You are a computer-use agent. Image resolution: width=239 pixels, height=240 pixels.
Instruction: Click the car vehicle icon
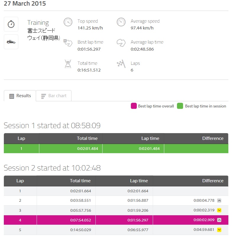tap(11, 42)
